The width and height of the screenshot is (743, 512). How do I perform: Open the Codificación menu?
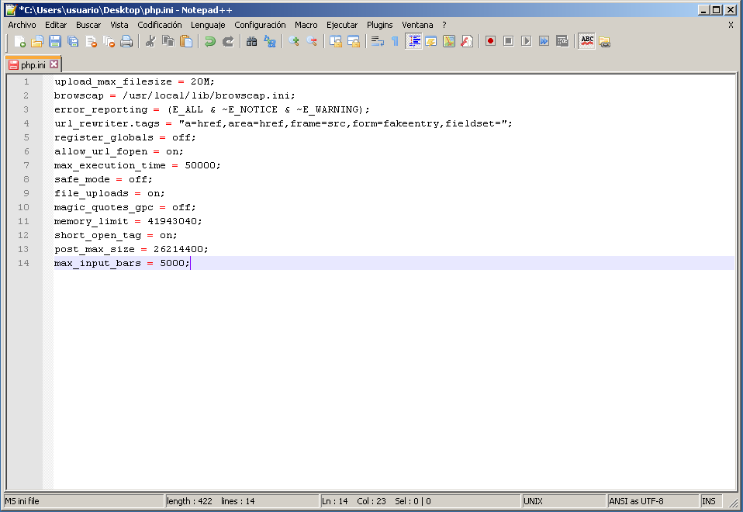(160, 25)
